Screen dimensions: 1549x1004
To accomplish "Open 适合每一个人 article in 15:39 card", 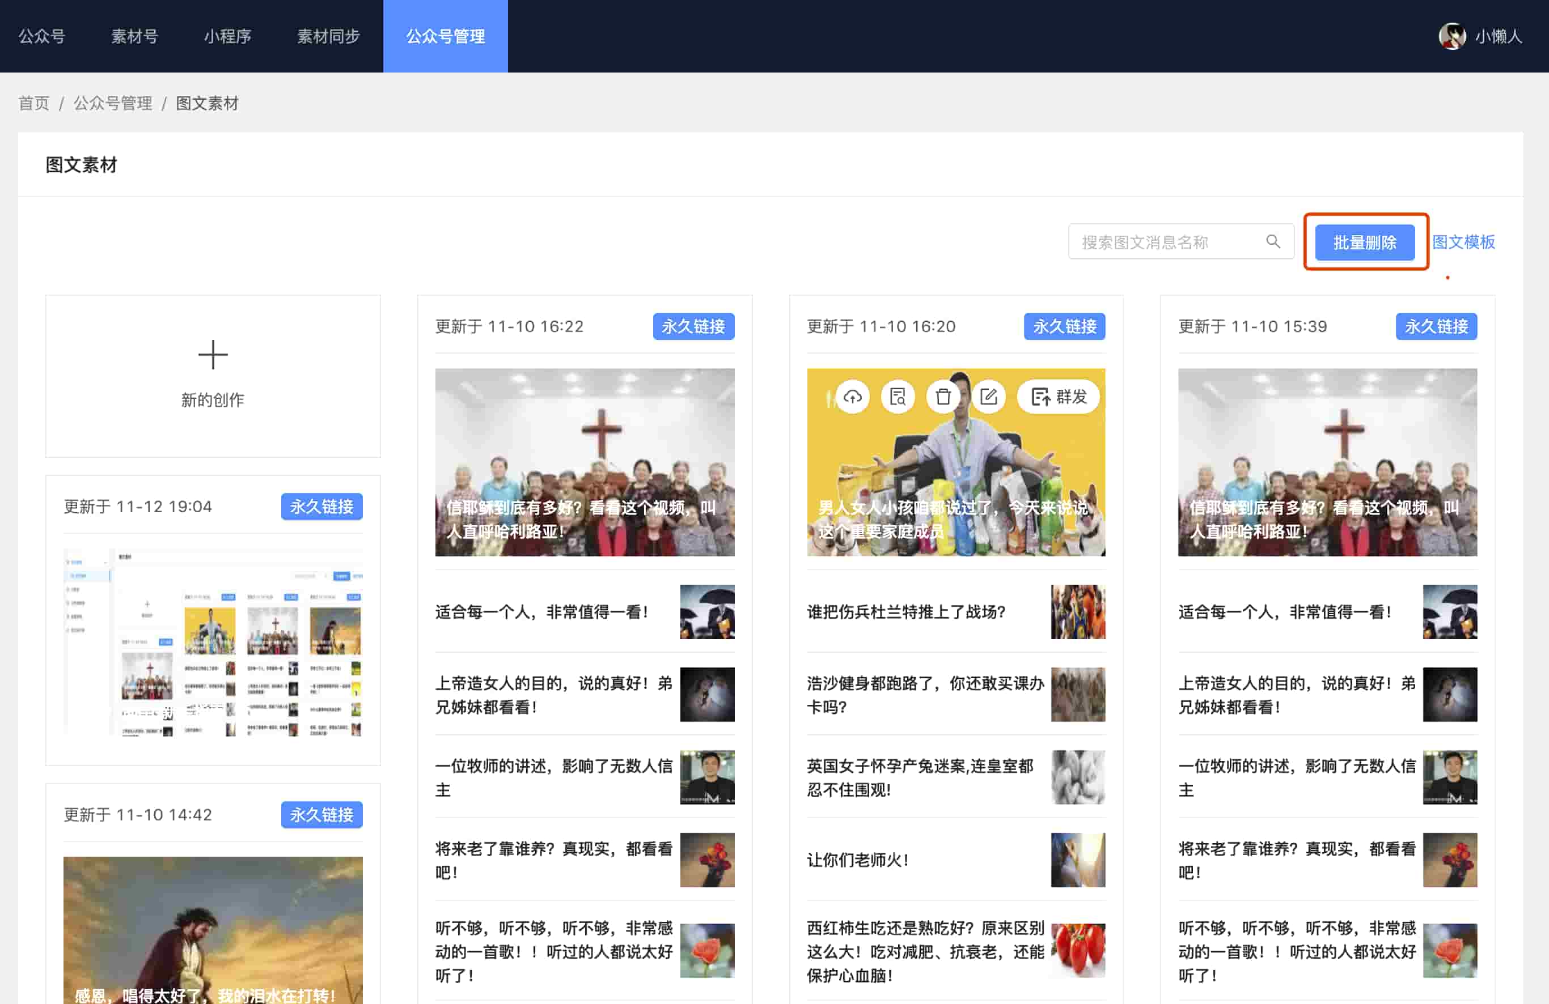I will click(1285, 612).
